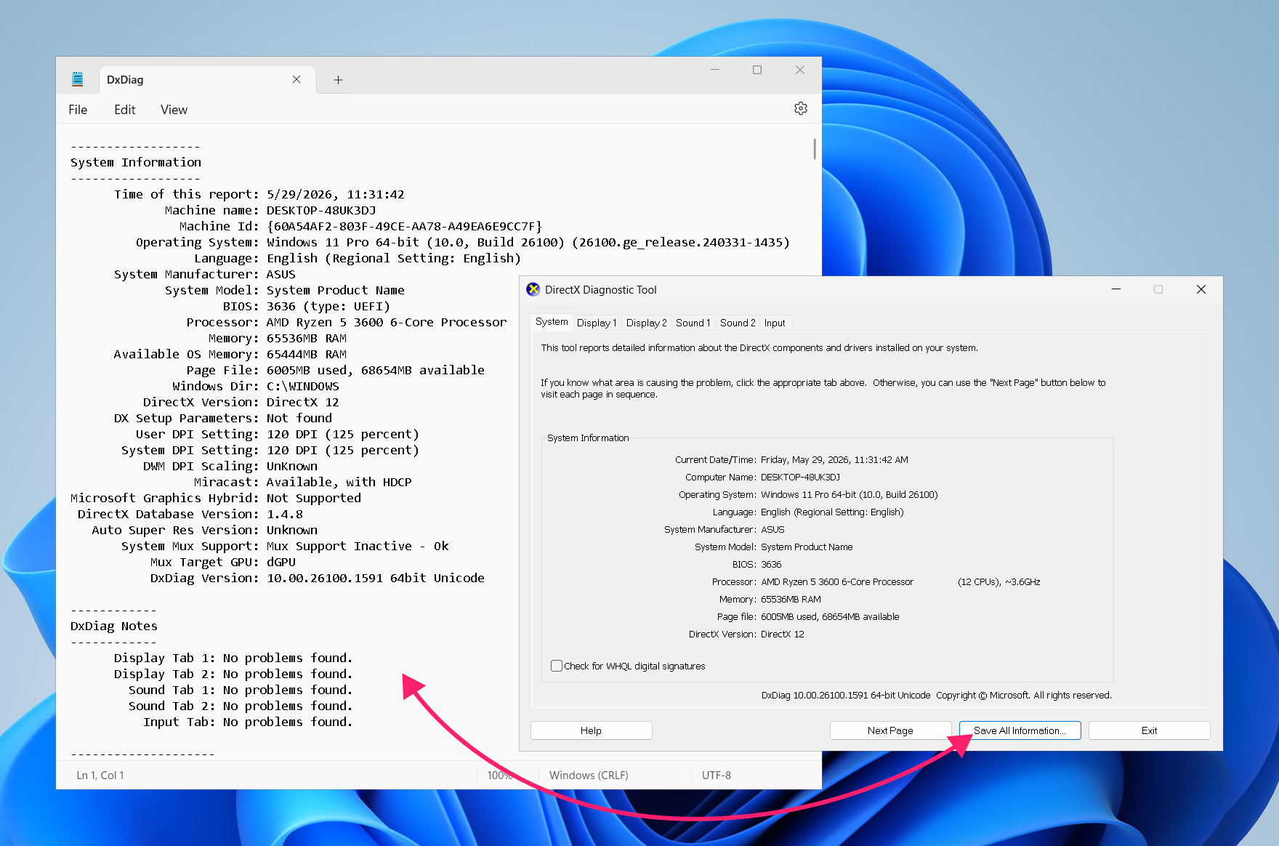Click Save All Information button
Image resolution: width=1279 pixels, height=846 pixels.
[1020, 730]
